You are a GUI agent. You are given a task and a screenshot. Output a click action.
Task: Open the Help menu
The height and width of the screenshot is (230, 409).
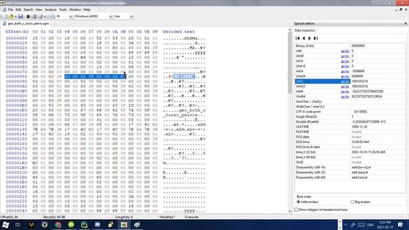coord(87,10)
